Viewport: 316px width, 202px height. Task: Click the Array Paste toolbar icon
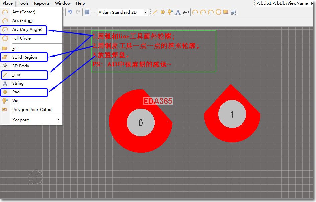point(234,12)
